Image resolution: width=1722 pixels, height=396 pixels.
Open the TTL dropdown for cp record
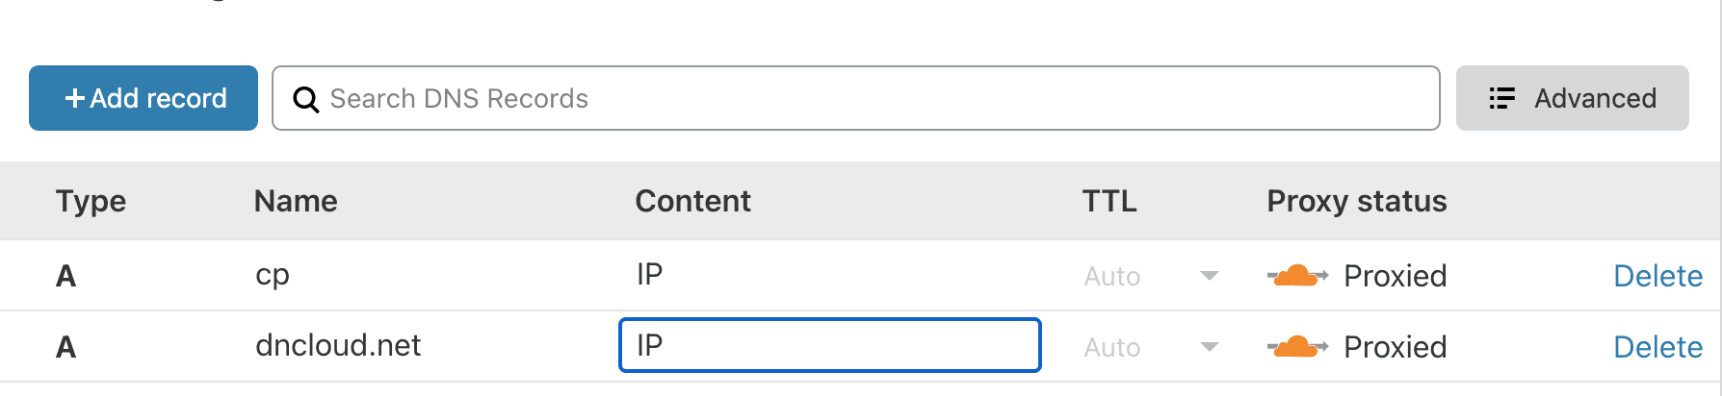1151,276
